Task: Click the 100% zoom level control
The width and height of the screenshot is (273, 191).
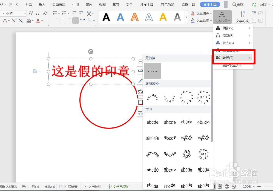Action: [248, 187]
